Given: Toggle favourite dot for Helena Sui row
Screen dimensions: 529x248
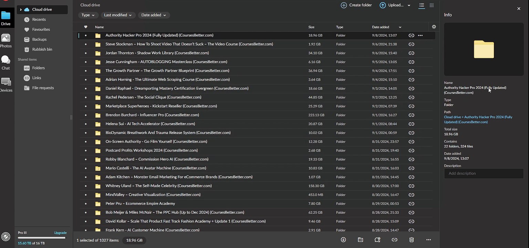Looking at the screenshot, I should coord(86,124).
